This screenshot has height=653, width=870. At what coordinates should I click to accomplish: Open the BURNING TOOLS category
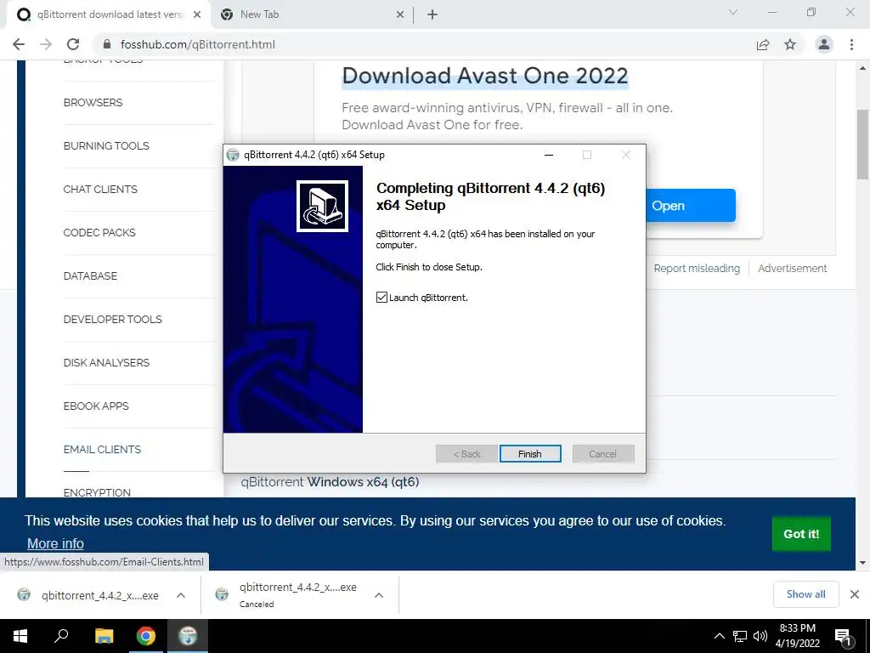point(106,146)
